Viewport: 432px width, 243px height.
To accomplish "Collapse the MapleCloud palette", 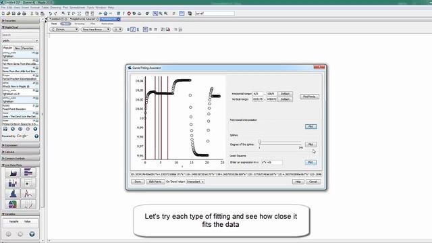I will click(x=20, y=28).
